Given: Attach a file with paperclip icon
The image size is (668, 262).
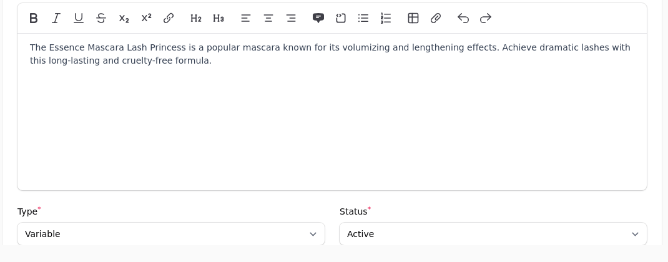Looking at the screenshot, I should [436, 18].
